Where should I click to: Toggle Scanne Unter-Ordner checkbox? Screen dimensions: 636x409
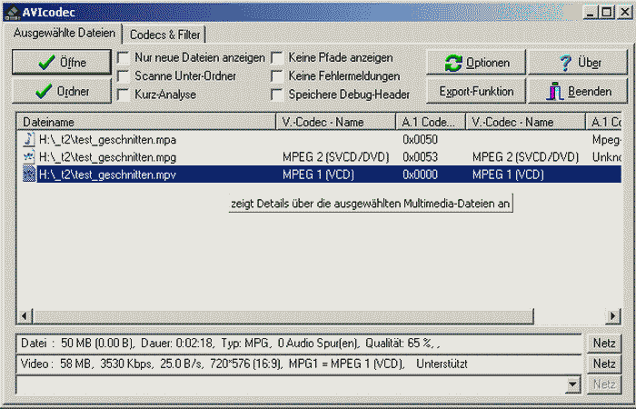point(123,75)
